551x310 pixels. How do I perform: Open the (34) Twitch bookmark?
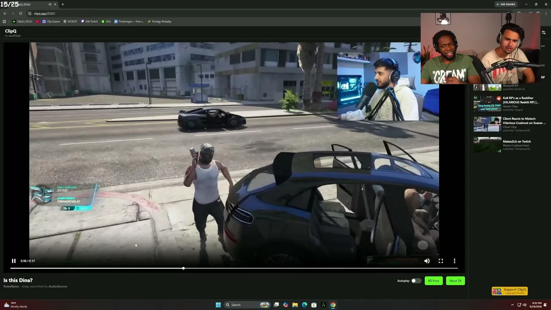(x=89, y=22)
